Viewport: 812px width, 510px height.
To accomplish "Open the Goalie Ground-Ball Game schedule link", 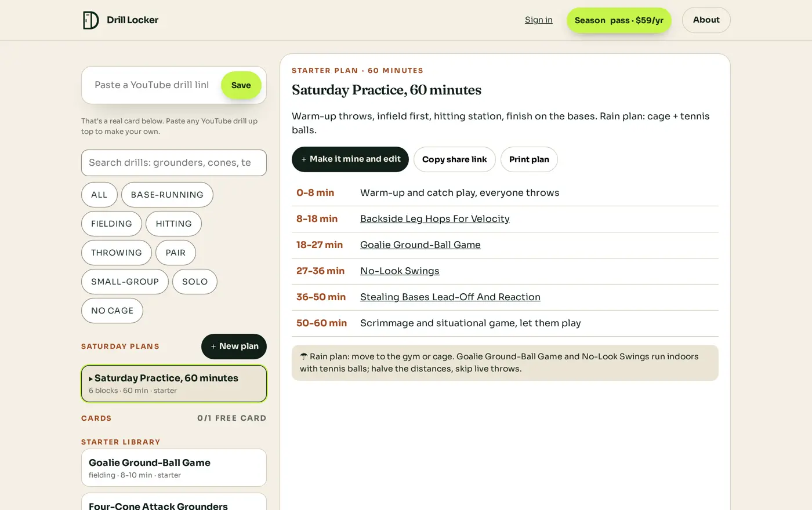I will [420, 245].
